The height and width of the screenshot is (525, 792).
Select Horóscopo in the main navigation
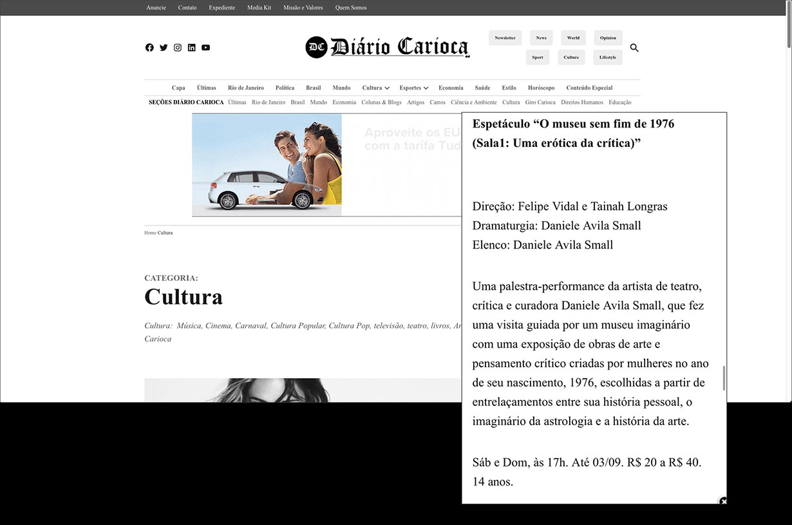coord(541,88)
